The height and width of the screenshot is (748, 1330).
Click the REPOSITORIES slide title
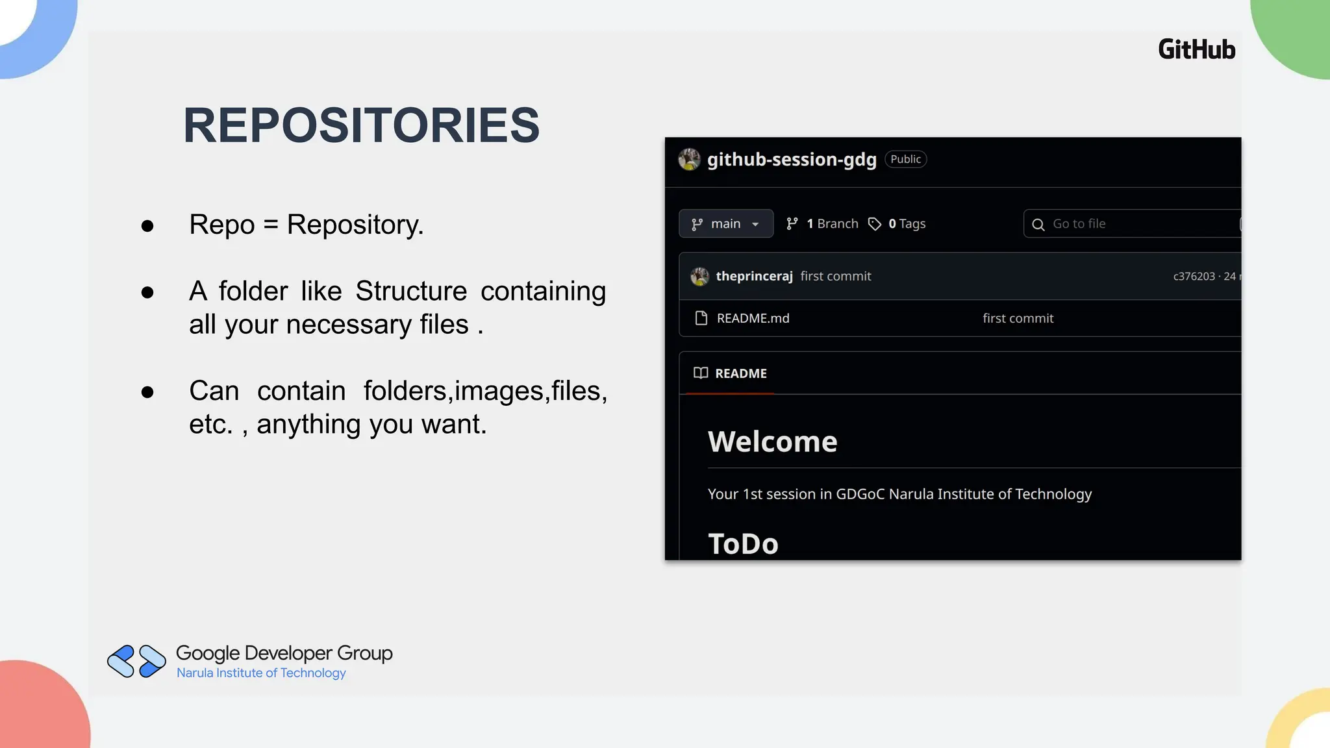361,125
